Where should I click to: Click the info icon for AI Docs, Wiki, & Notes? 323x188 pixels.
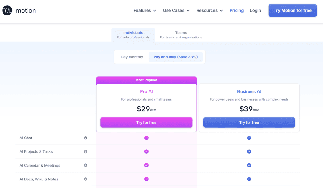(85, 179)
